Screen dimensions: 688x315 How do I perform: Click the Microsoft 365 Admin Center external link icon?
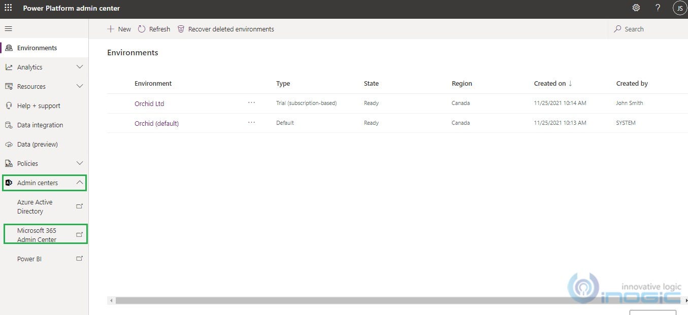pyautogui.click(x=79, y=235)
